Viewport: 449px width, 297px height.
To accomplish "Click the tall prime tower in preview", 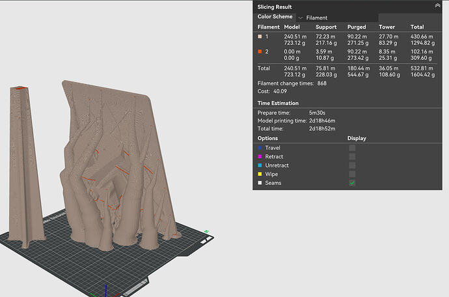I will click(24, 166).
